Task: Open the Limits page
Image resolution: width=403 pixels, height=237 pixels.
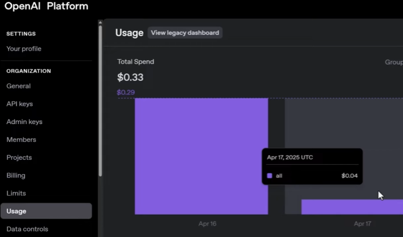Action: (x=16, y=193)
